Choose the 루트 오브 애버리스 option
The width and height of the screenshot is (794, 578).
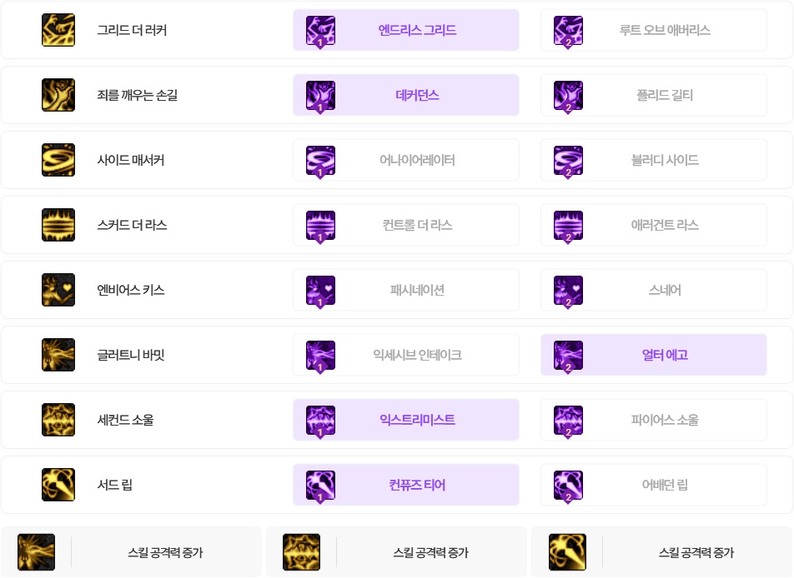click(654, 30)
